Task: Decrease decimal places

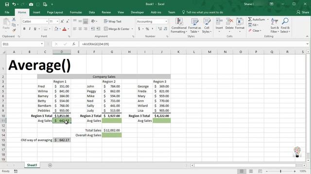Action: (166, 29)
